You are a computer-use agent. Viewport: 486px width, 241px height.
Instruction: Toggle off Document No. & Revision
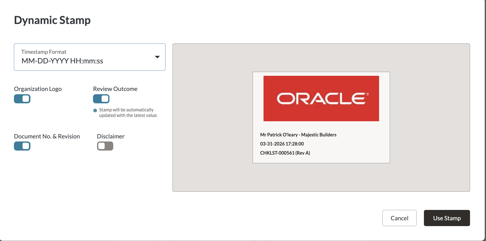coord(22,146)
